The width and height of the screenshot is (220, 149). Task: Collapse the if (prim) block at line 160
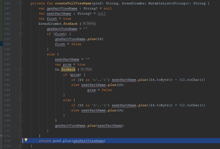click(21, 74)
